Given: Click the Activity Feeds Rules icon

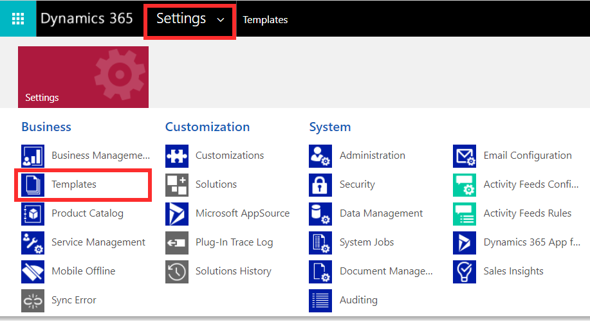Looking at the screenshot, I should click(465, 214).
